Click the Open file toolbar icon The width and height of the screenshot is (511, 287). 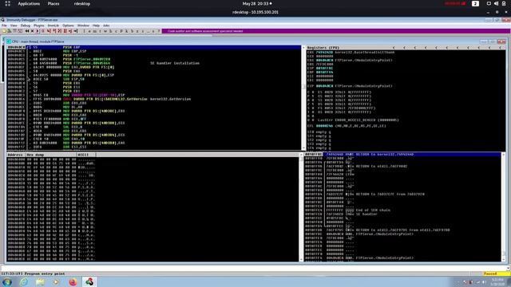coord(4,31)
